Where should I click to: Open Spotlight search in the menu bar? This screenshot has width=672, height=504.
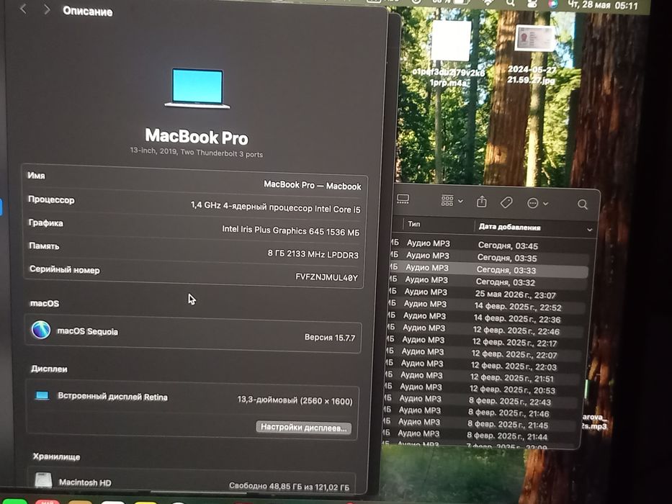pos(510,3)
